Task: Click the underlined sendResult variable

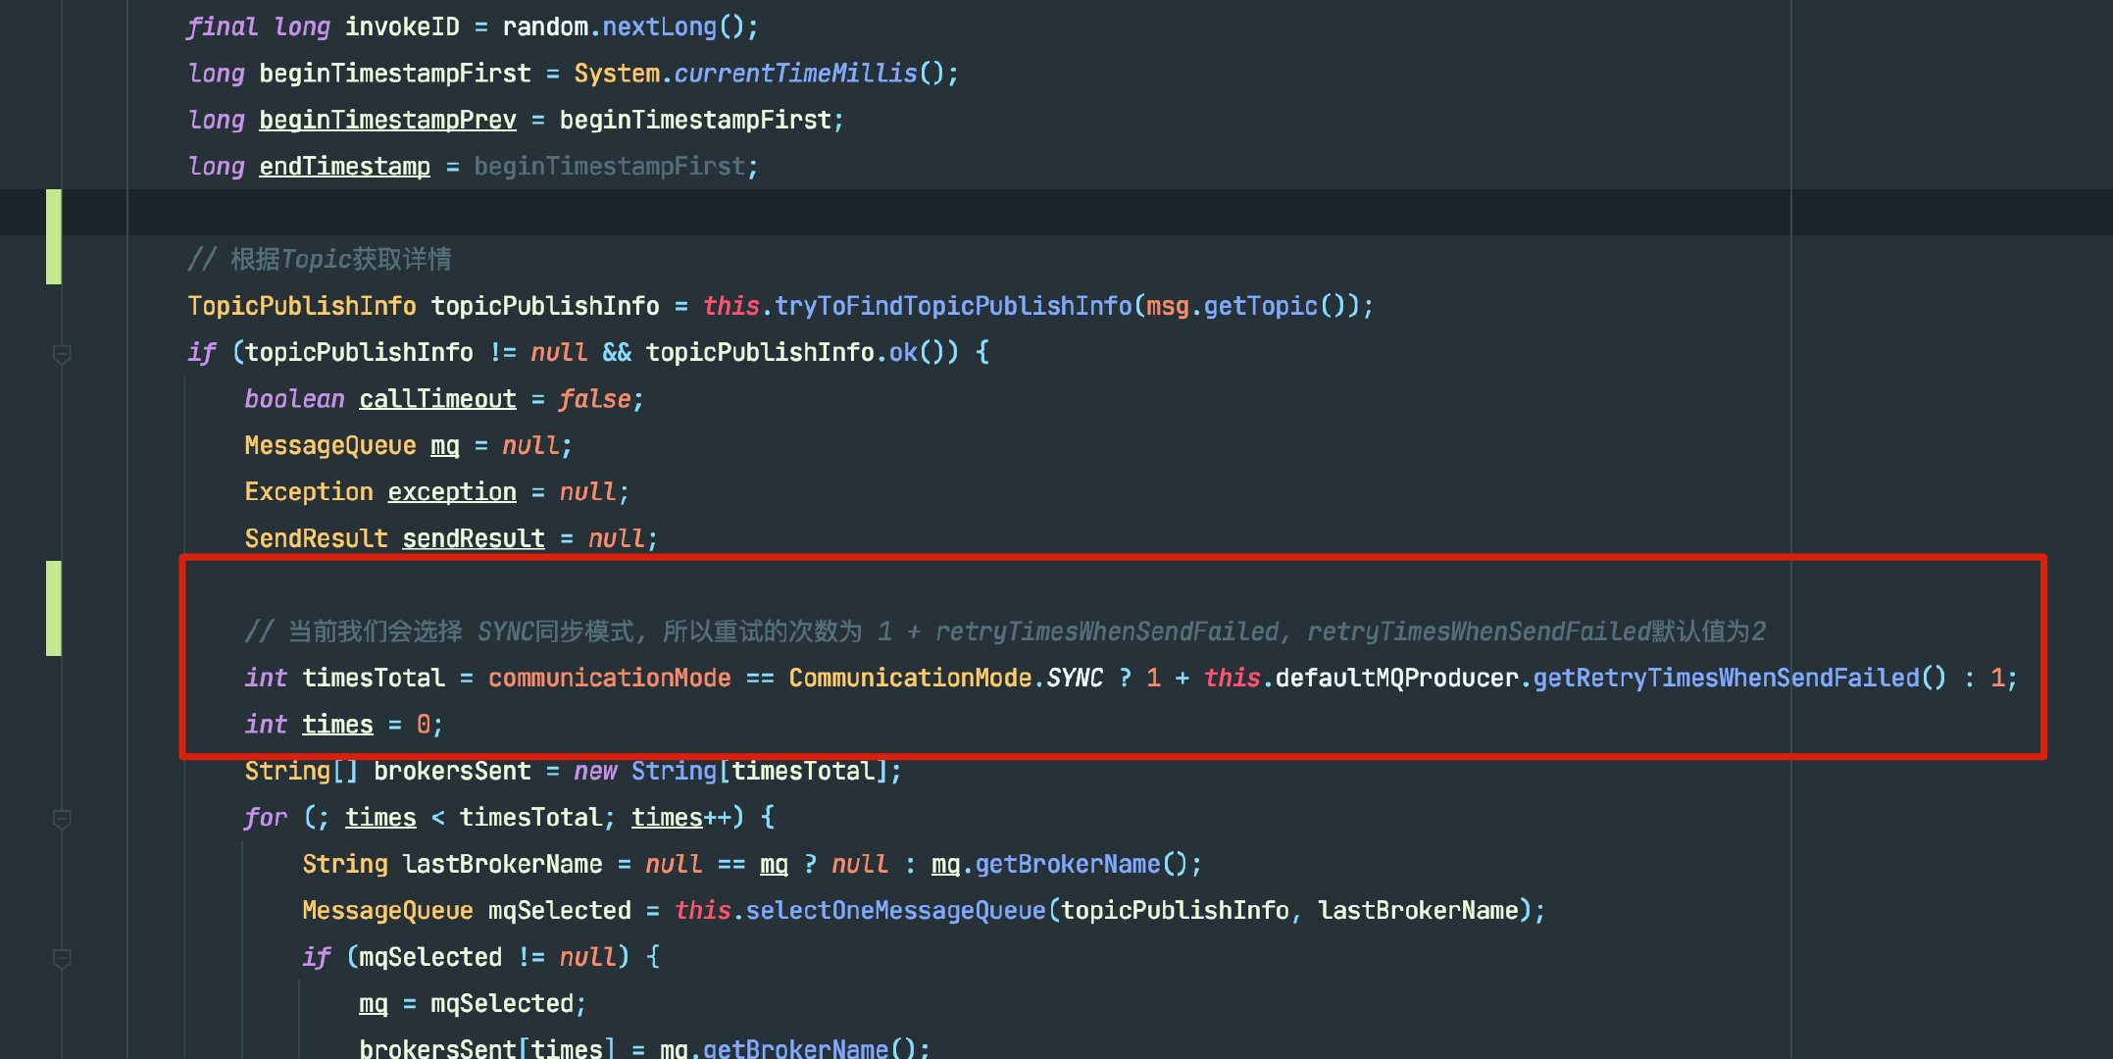Action: pyautogui.click(x=474, y=538)
